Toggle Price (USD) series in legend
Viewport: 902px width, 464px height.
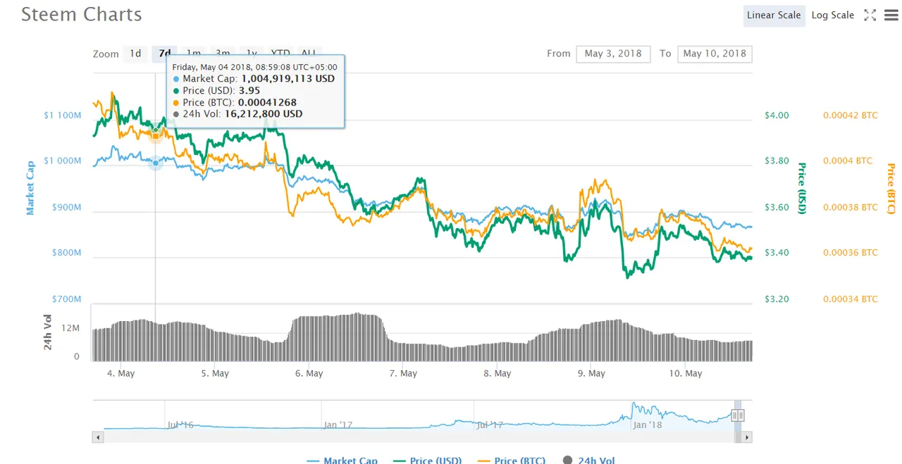[x=427, y=460]
